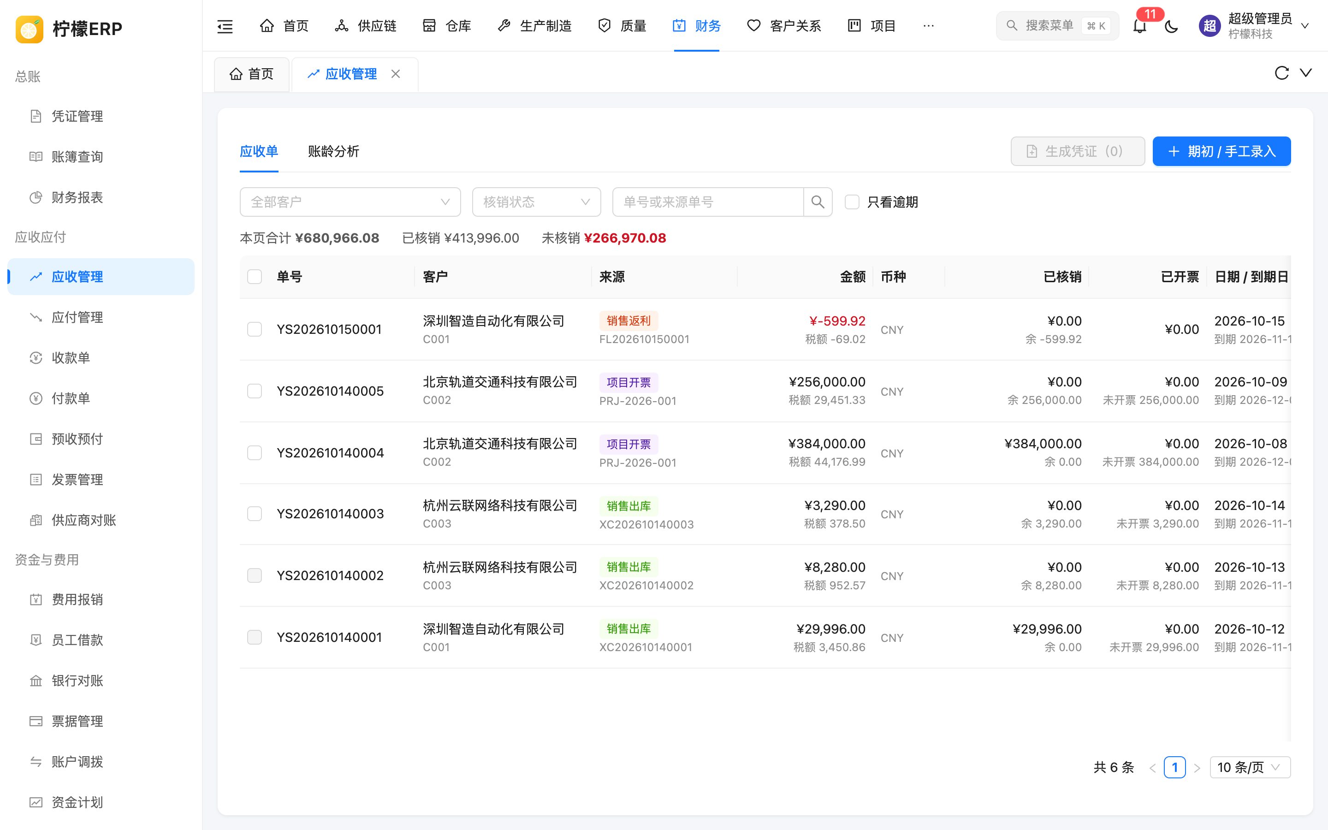1328x830 pixels.
Task: Open 客户关系 top menu
Action: [783, 26]
